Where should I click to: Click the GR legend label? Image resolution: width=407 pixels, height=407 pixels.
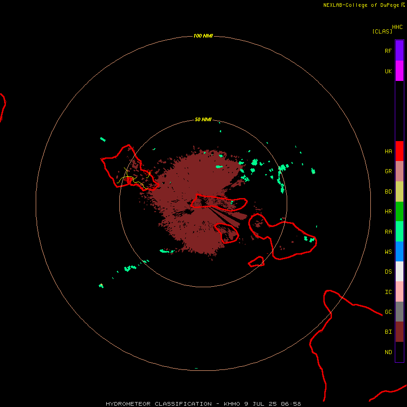[388, 171]
